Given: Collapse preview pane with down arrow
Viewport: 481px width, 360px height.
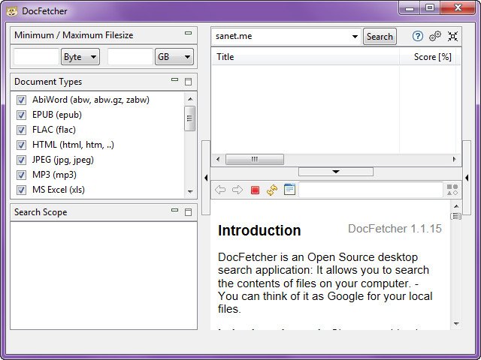Looking at the screenshot, I should coord(336,172).
